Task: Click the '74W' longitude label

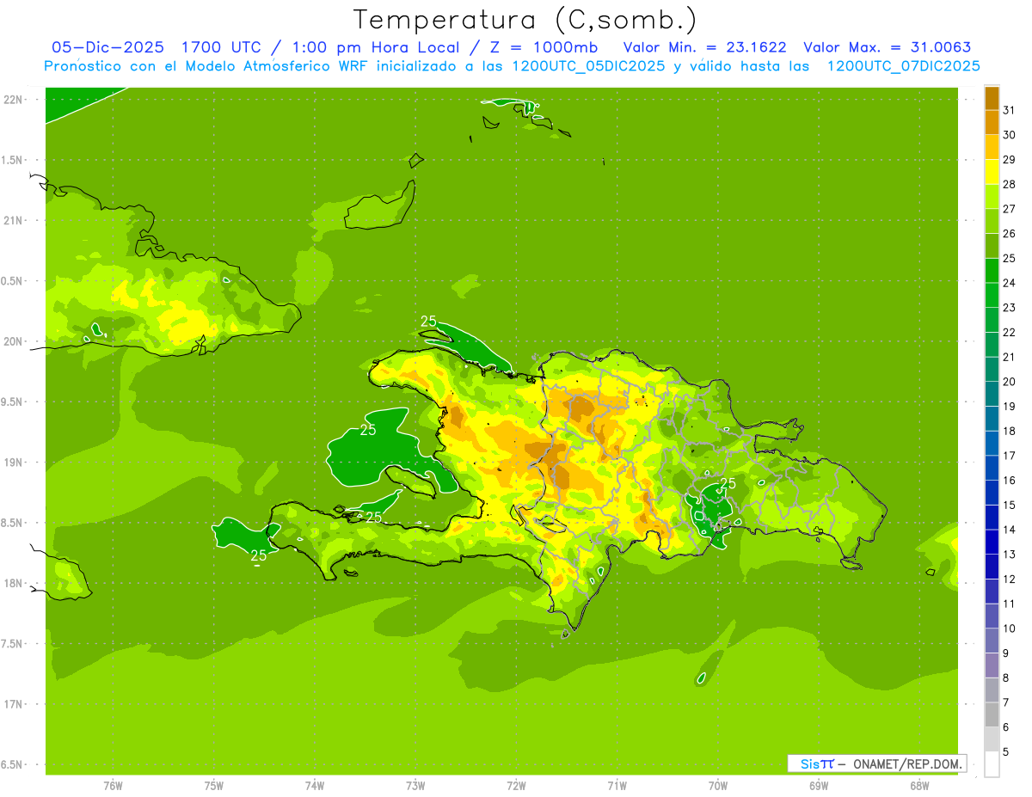Action: [315, 785]
